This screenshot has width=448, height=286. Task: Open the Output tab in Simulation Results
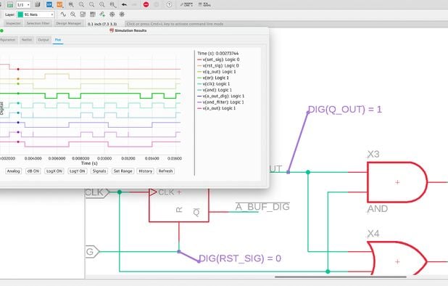[43, 40]
